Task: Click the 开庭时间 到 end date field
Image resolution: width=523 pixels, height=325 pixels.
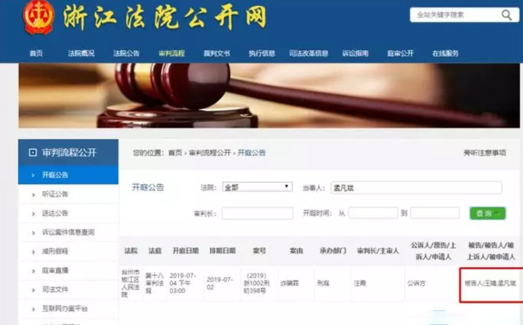Action: tap(434, 213)
